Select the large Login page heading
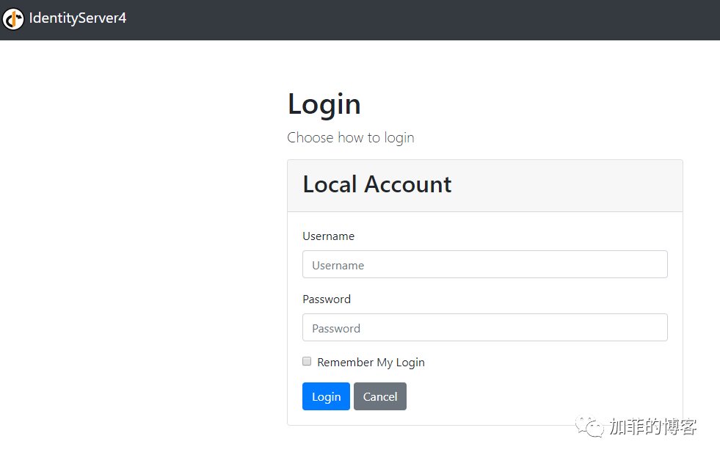 tap(324, 105)
